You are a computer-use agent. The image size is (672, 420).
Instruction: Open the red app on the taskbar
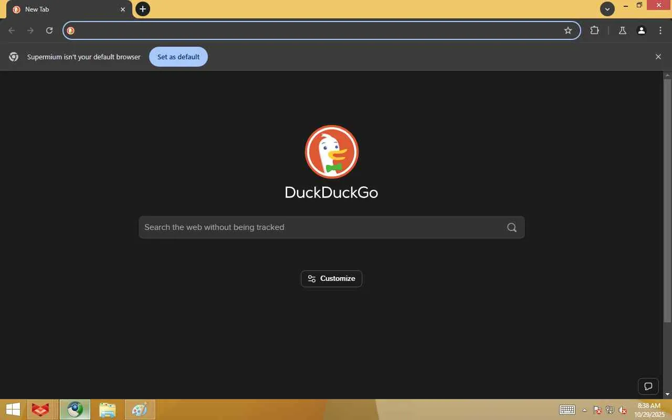point(40,409)
